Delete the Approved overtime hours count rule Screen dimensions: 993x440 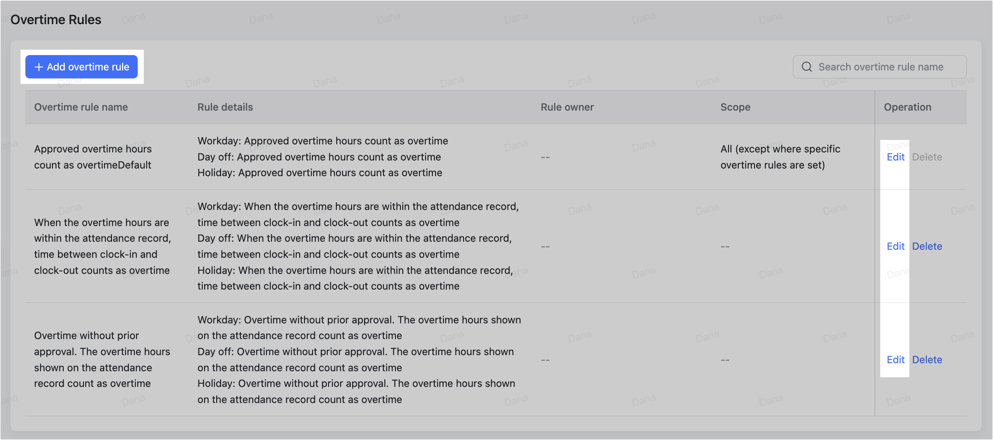point(927,157)
